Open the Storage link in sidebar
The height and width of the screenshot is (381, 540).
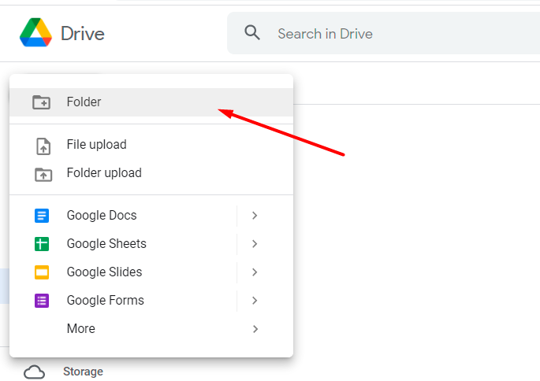[83, 372]
